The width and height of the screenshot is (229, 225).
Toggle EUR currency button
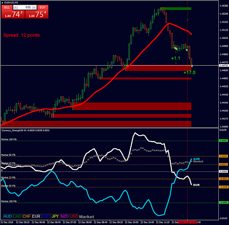[x=36, y=216]
